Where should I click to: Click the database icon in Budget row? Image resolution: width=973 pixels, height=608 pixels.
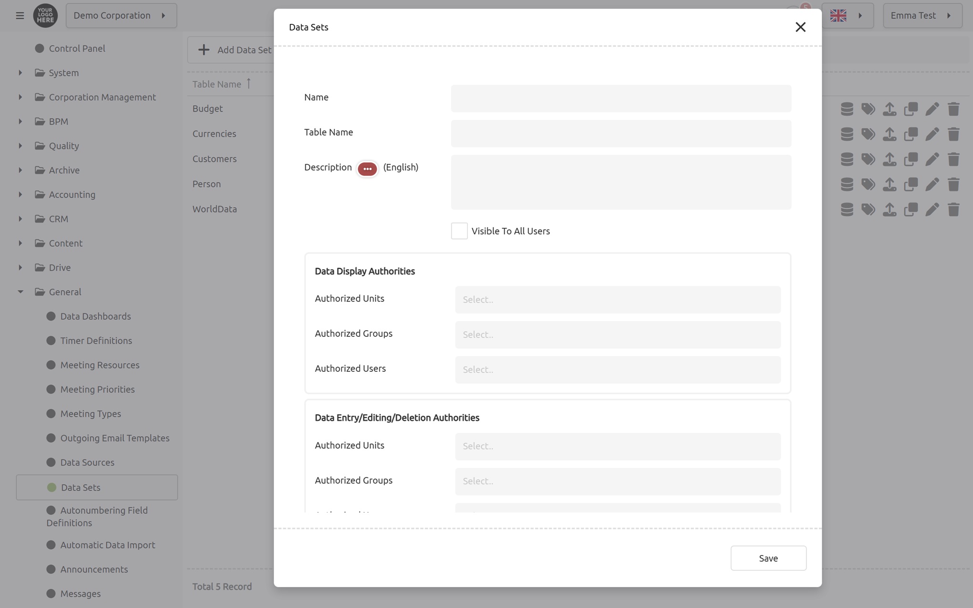coord(847,109)
